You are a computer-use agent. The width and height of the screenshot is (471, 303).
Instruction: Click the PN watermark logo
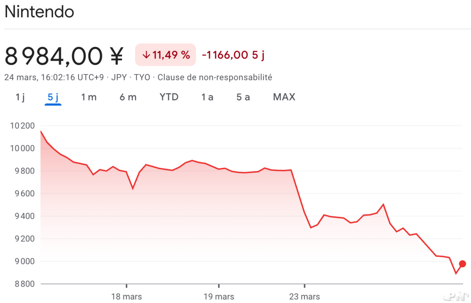(x=455, y=296)
